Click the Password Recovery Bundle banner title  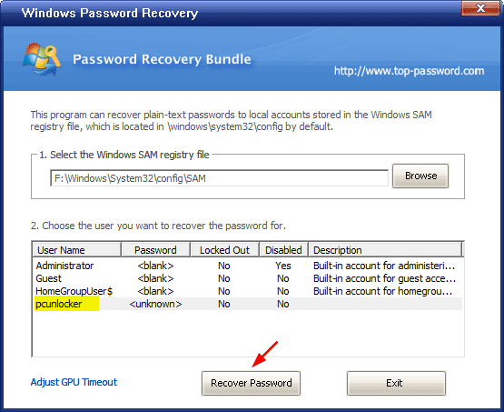[x=162, y=59]
